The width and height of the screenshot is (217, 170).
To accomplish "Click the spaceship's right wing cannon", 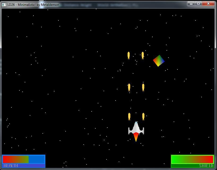I will coord(143,130).
